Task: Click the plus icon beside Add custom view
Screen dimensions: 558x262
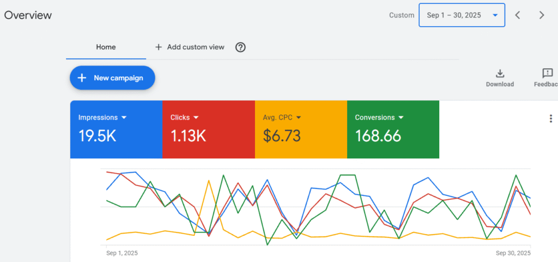Action: (159, 47)
